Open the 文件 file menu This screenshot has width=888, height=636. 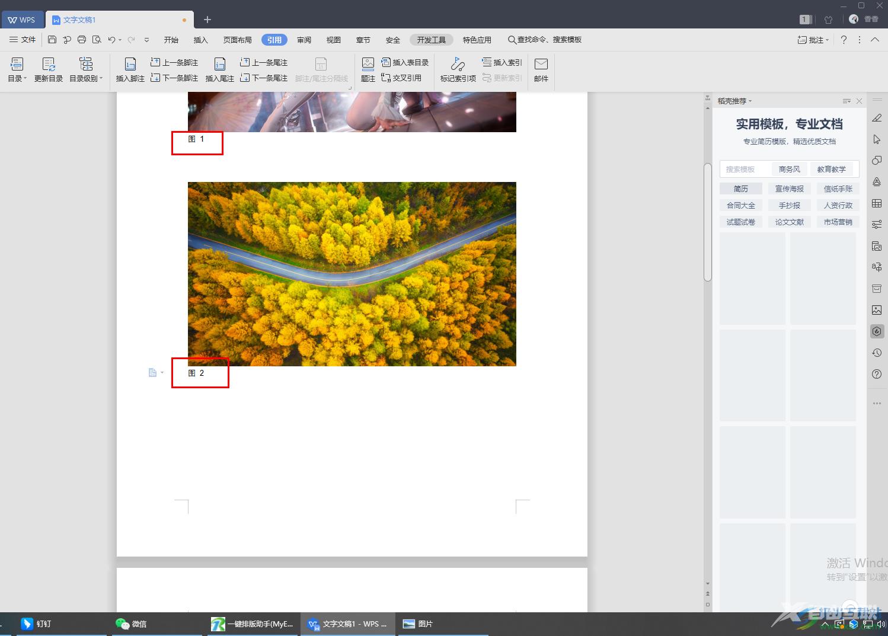pyautogui.click(x=23, y=40)
